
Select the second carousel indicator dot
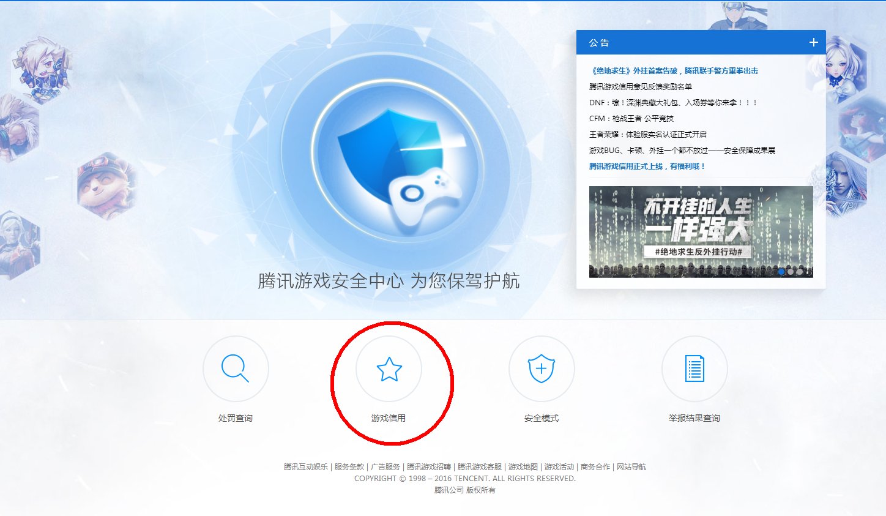pyautogui.click(x=791, y=272)
